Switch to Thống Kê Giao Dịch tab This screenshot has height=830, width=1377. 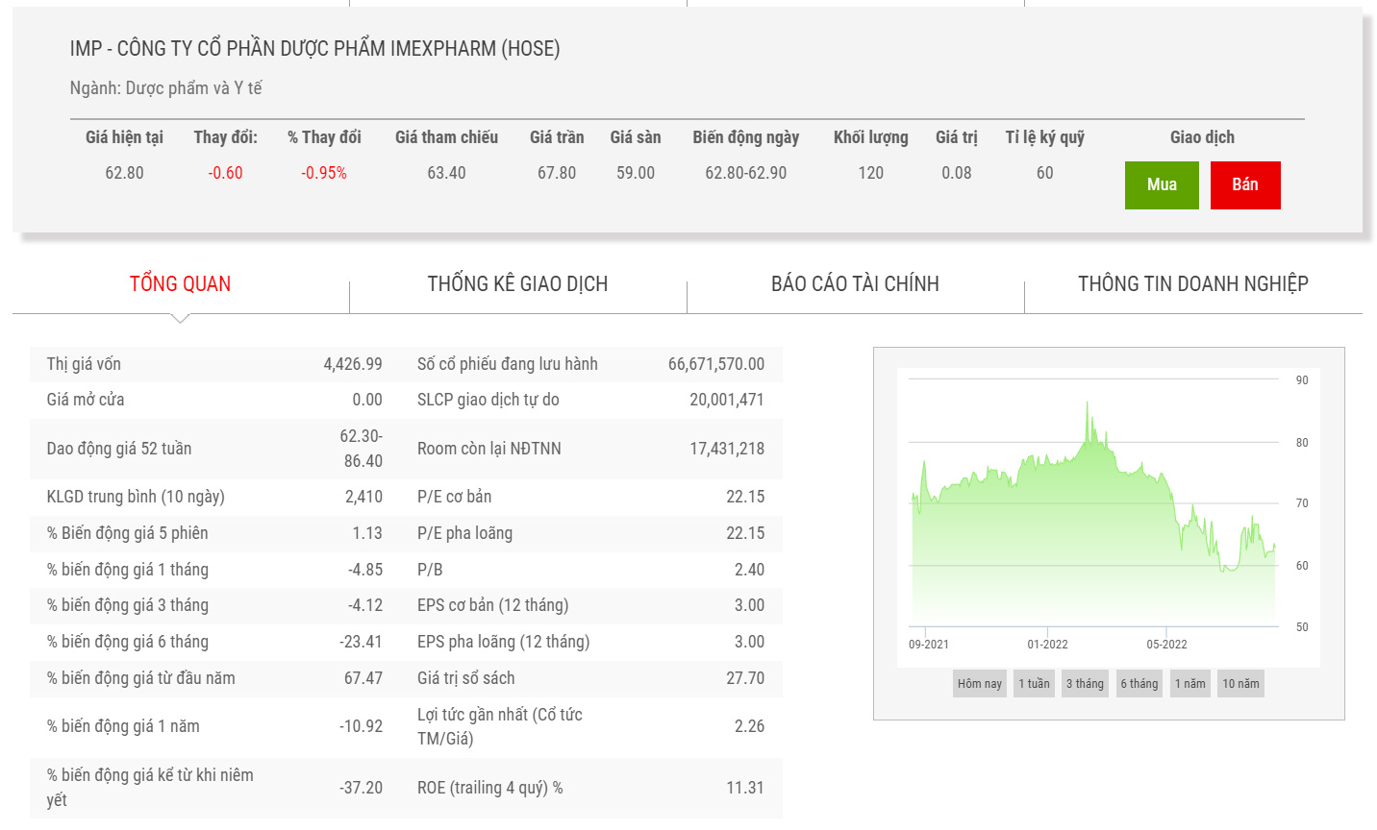(x=517, y=284)
